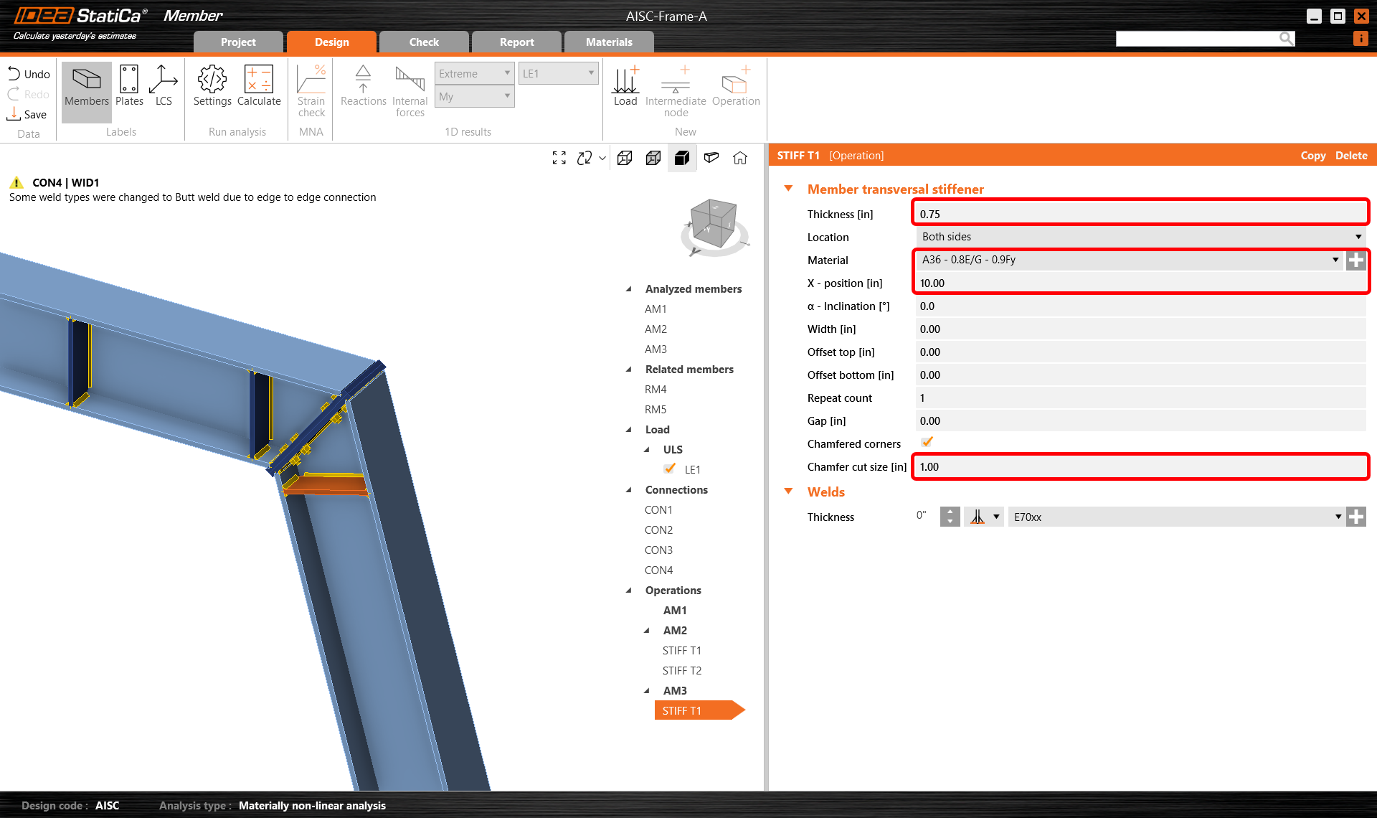The height and width of the screenshot is (818, 1377).
Task: Open the LCS labels tool
Action: click(164, 86)
